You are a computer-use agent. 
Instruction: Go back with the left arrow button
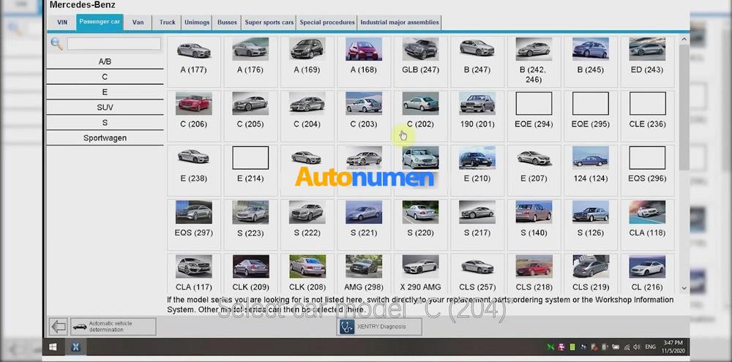(x=59, y=327)
